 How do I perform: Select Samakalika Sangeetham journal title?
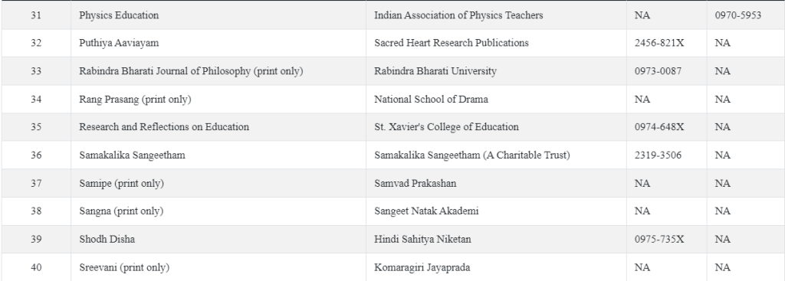pyautogui.click(x=132, y=155)
